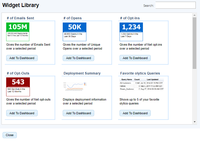This screenshot has width=200, height=142.
Task: Focus the Search input field
Action: [x=175, y=5]
